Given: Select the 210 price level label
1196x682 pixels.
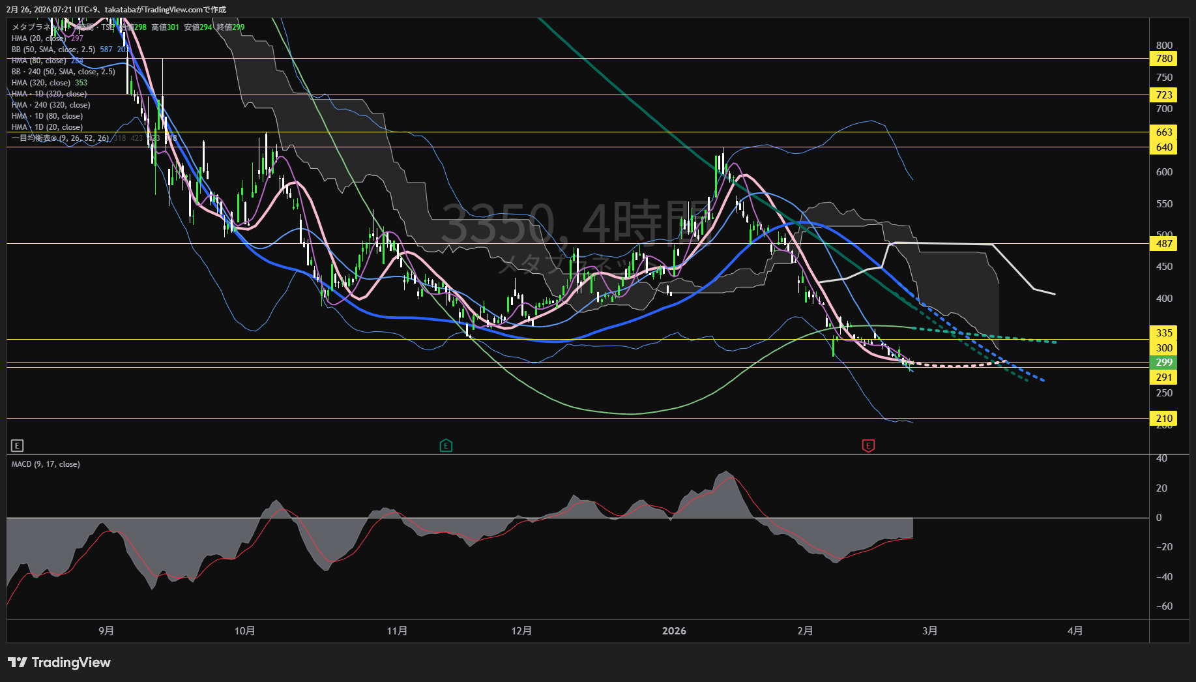Looking at the screenshot, I should (x=1163, y=419).
